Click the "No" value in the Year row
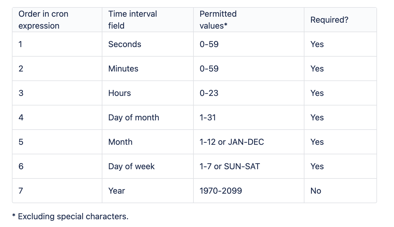 pos(316,191)
